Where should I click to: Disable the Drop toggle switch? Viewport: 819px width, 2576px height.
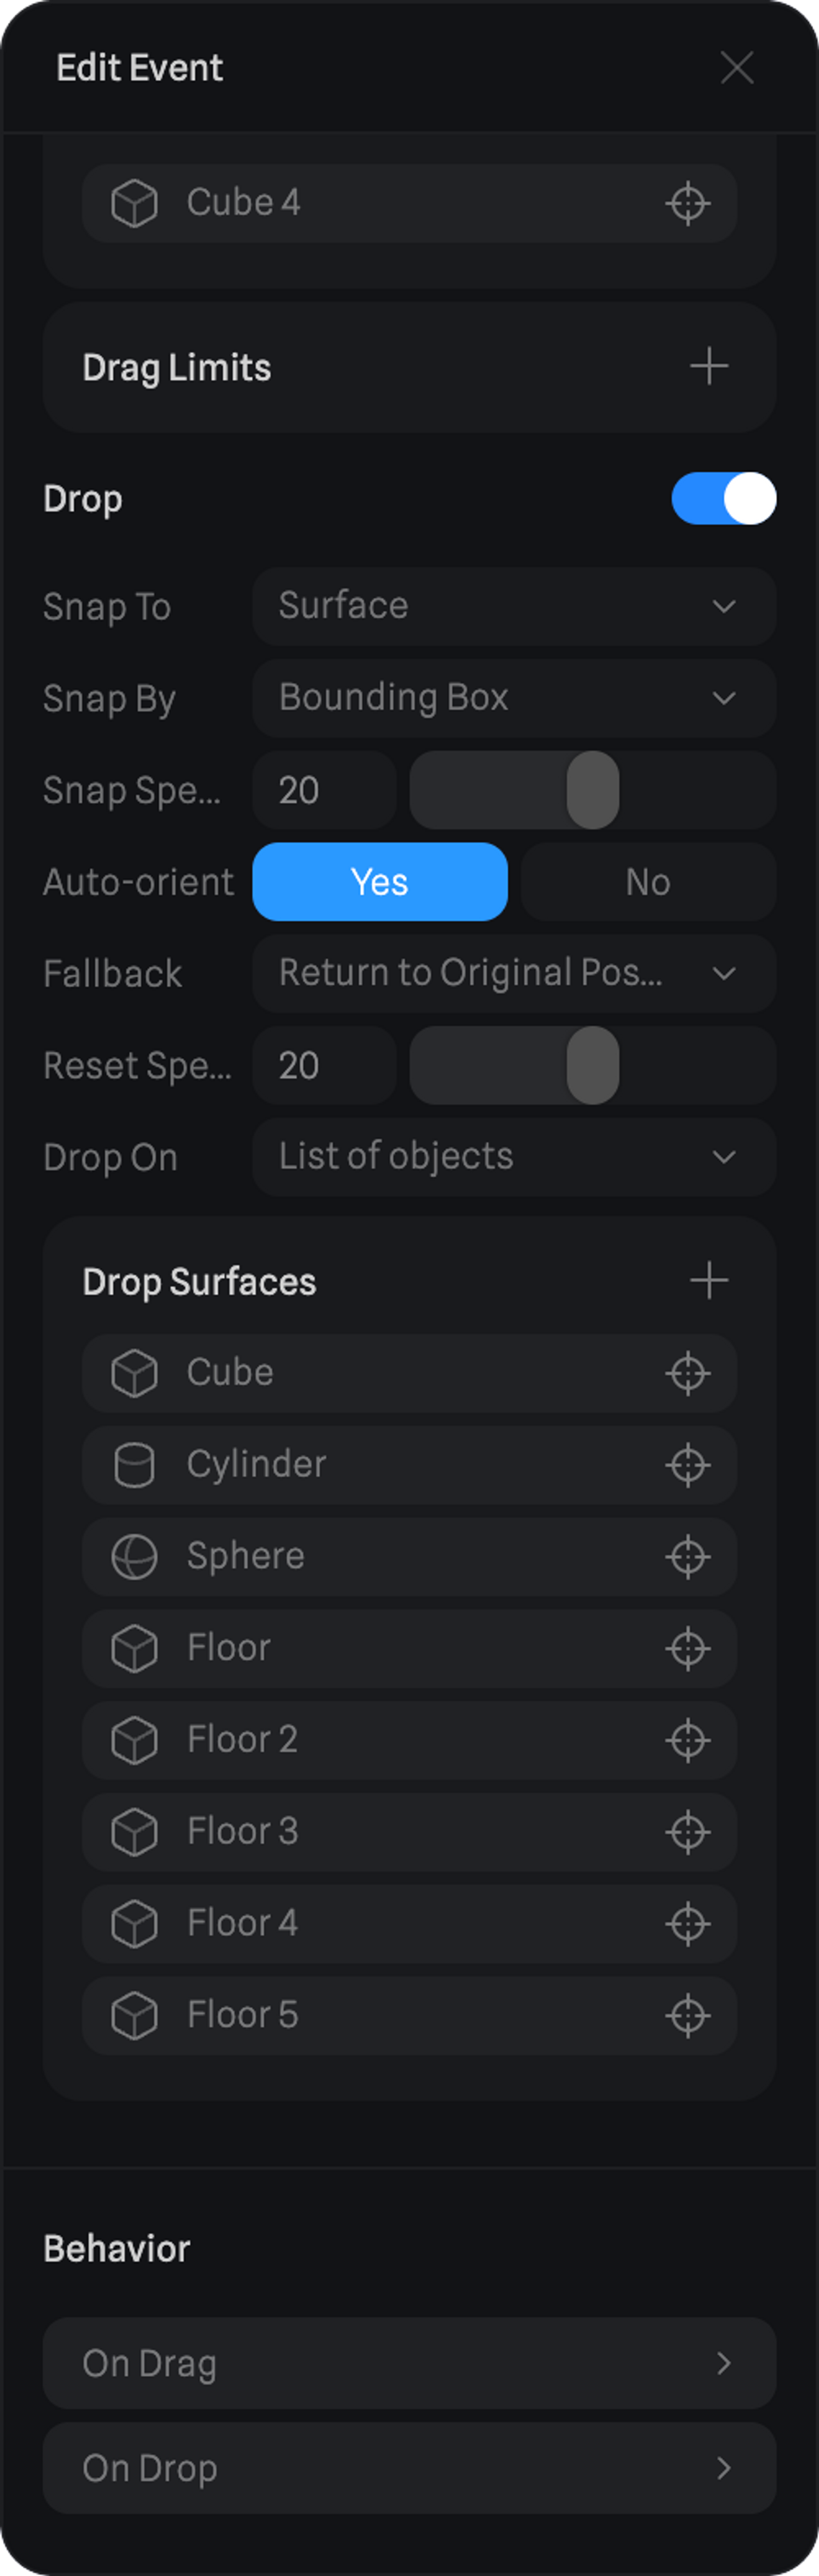(723, 499)
